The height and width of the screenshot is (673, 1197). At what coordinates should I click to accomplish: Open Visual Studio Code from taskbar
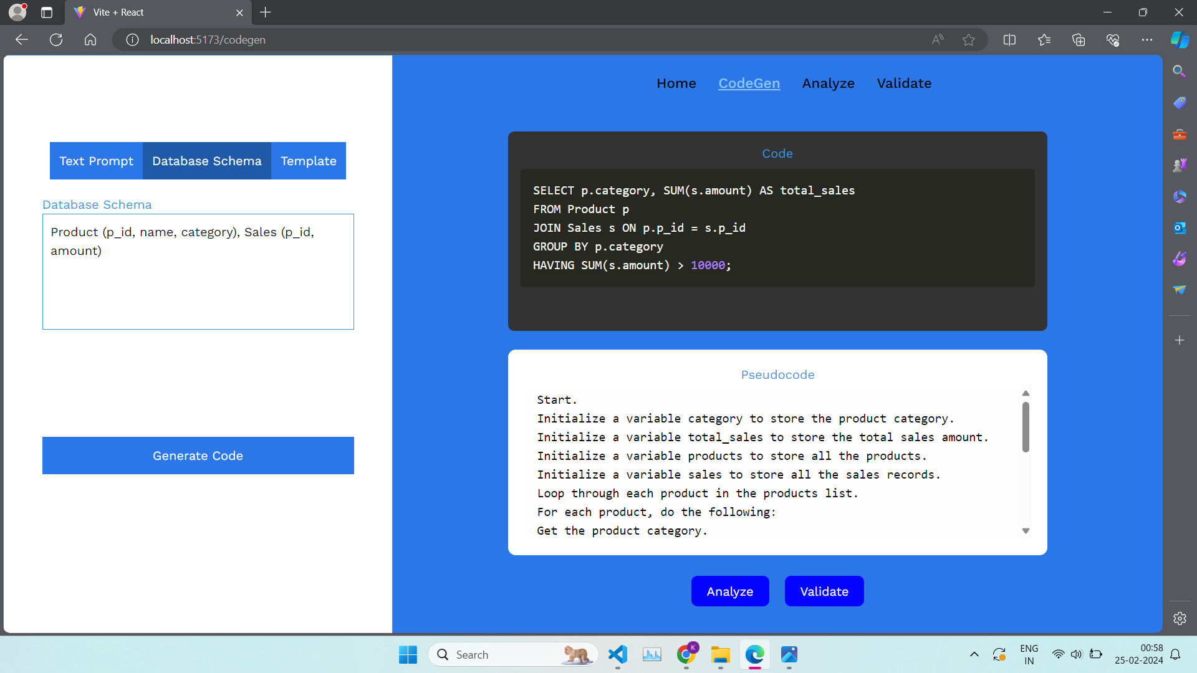(617, 654)
